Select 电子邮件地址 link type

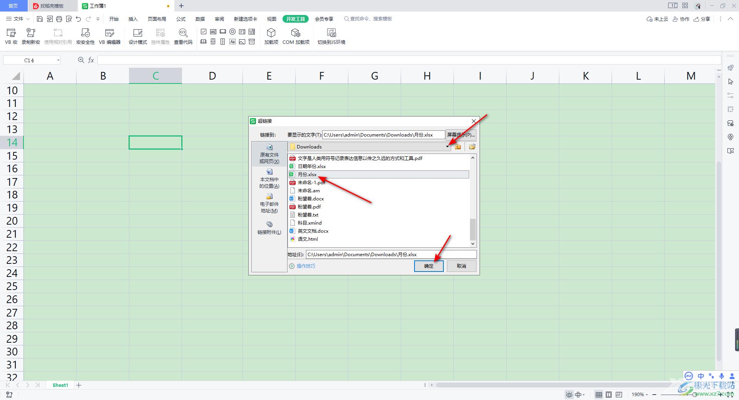coord(269,203)
